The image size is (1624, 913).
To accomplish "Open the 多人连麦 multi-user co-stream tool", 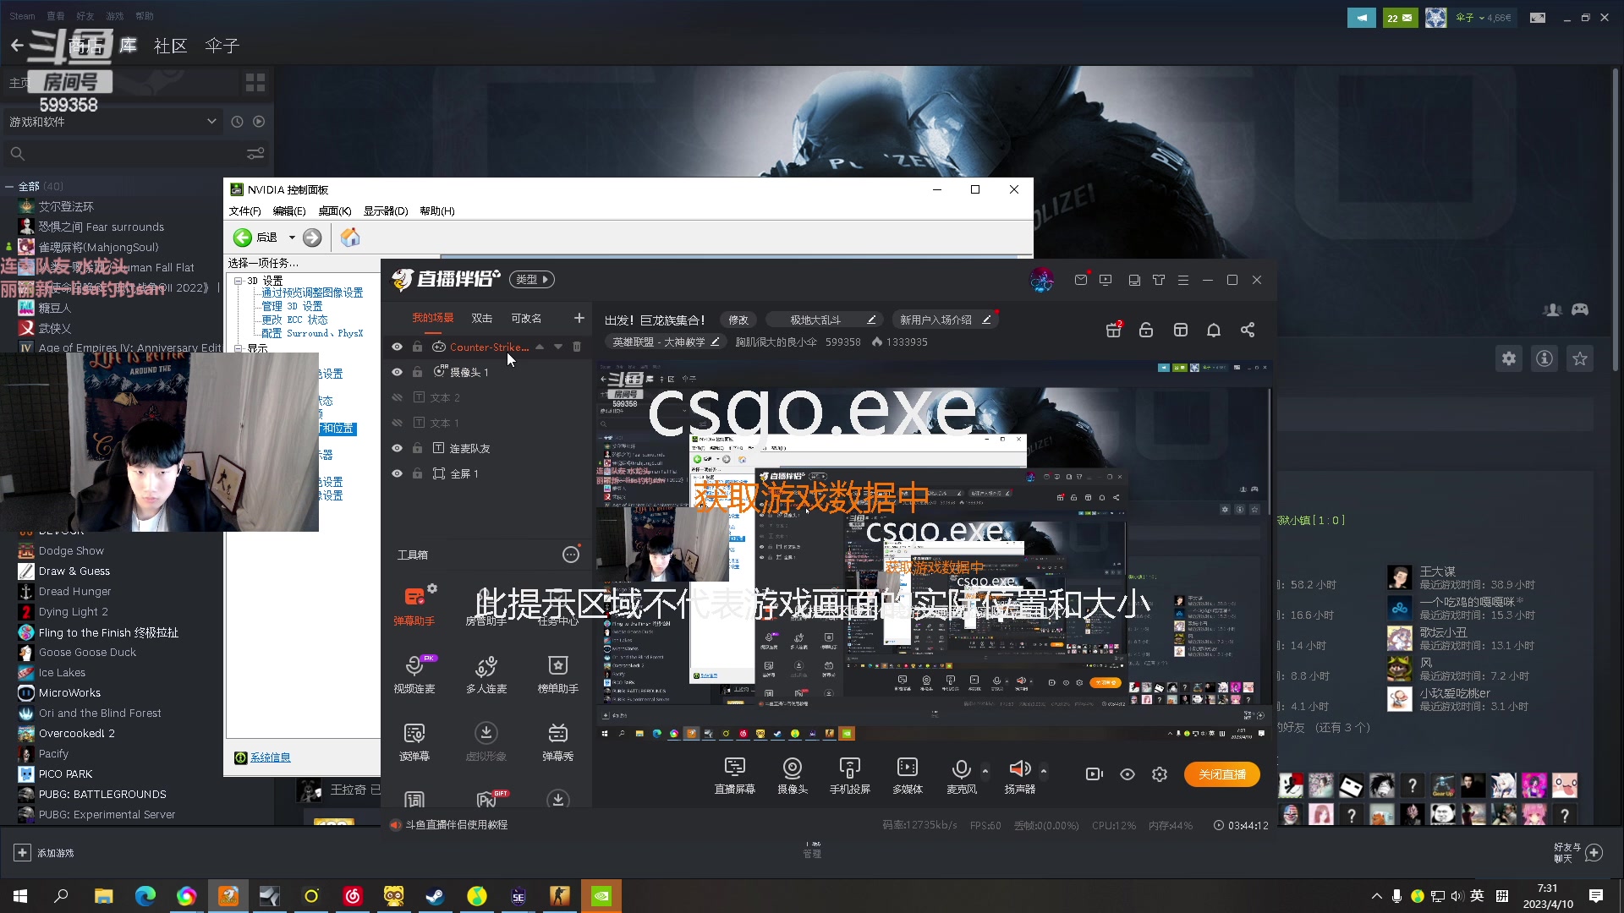I will 486,674.
